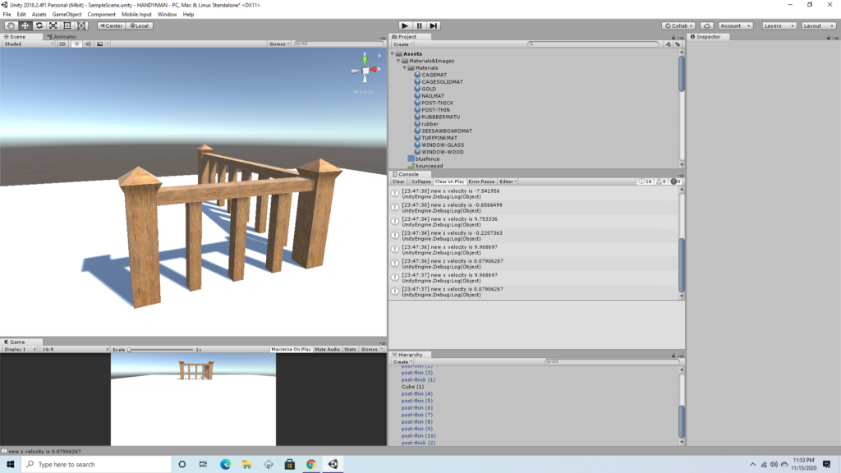Screen dimensions: 841x473
Task: Clear the console log
Action: [398, 181]
